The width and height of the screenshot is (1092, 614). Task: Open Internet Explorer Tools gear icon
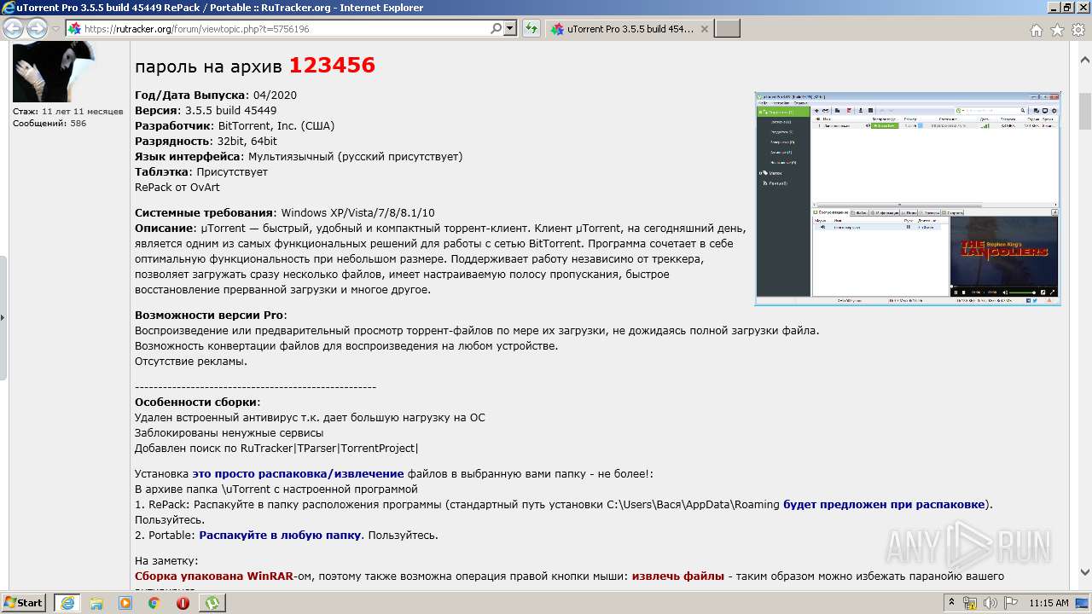pos(1078,30)
